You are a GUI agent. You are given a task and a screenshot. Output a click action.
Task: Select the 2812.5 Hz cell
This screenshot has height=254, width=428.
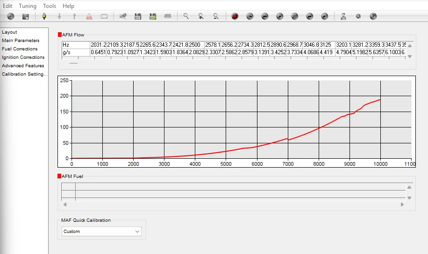coord(262,45)
